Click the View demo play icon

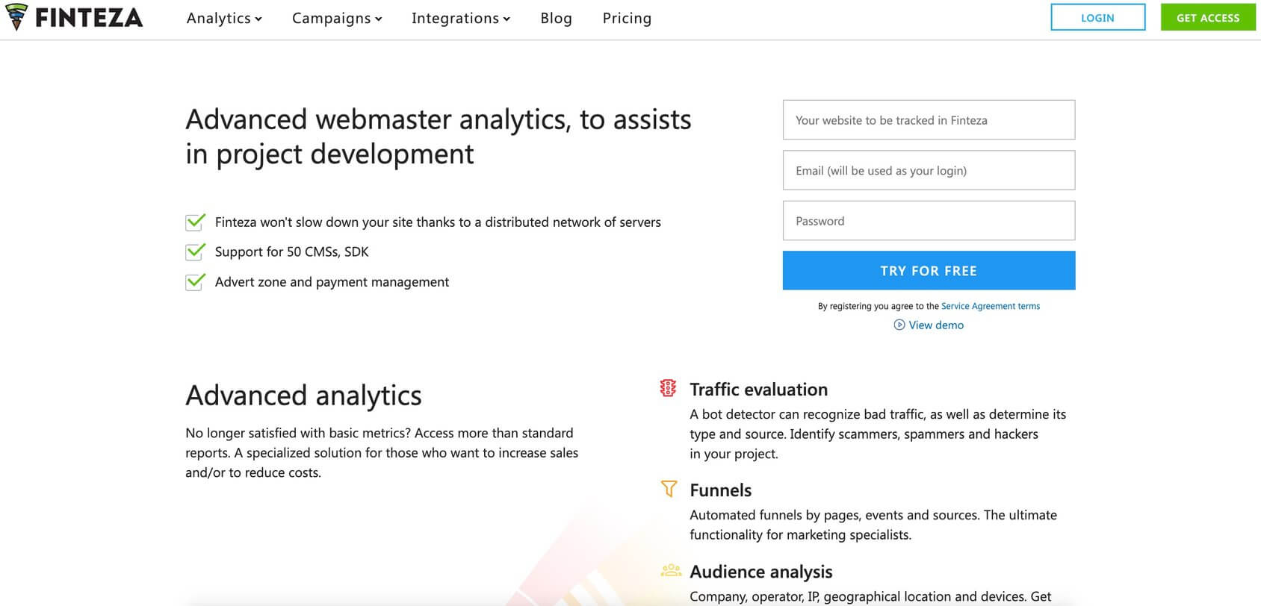(899, 325)
